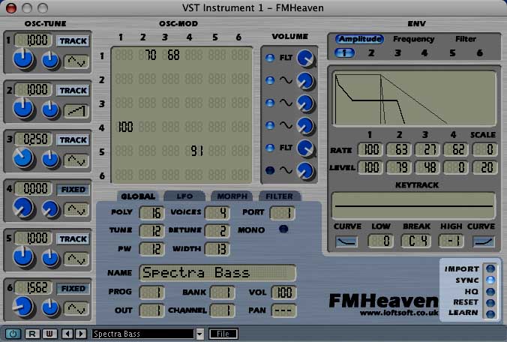Toggle oscillator 6 FIXED mode button
Screen dimensions: 507x342
point(73,288)
